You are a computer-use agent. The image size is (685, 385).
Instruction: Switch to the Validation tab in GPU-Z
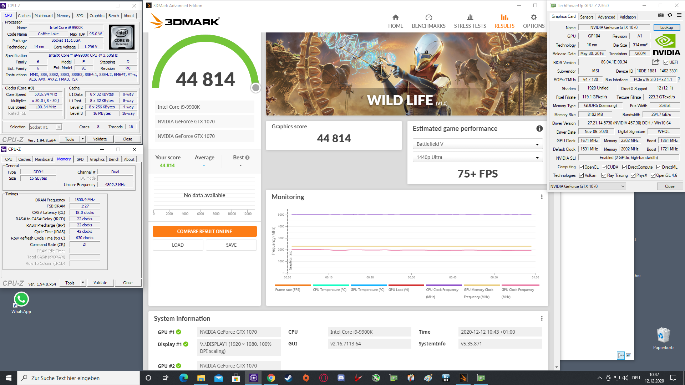coord(628,17)
